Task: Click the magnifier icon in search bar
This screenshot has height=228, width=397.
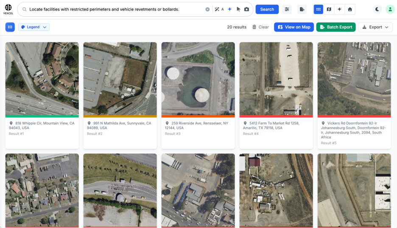Action: pos(25,9)
